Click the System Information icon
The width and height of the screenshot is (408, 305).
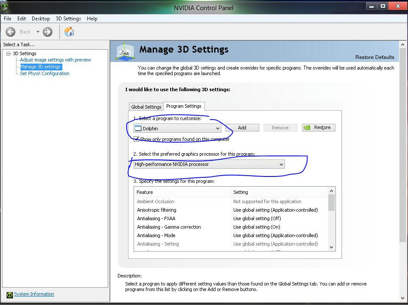tap(10, 295)
